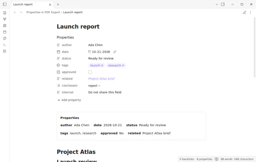Open date picker beside 10/21/2026

(x=89, y=52)
